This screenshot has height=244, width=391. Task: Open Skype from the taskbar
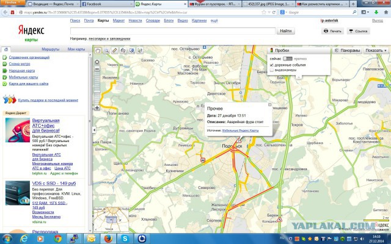(x=125, y=239)
